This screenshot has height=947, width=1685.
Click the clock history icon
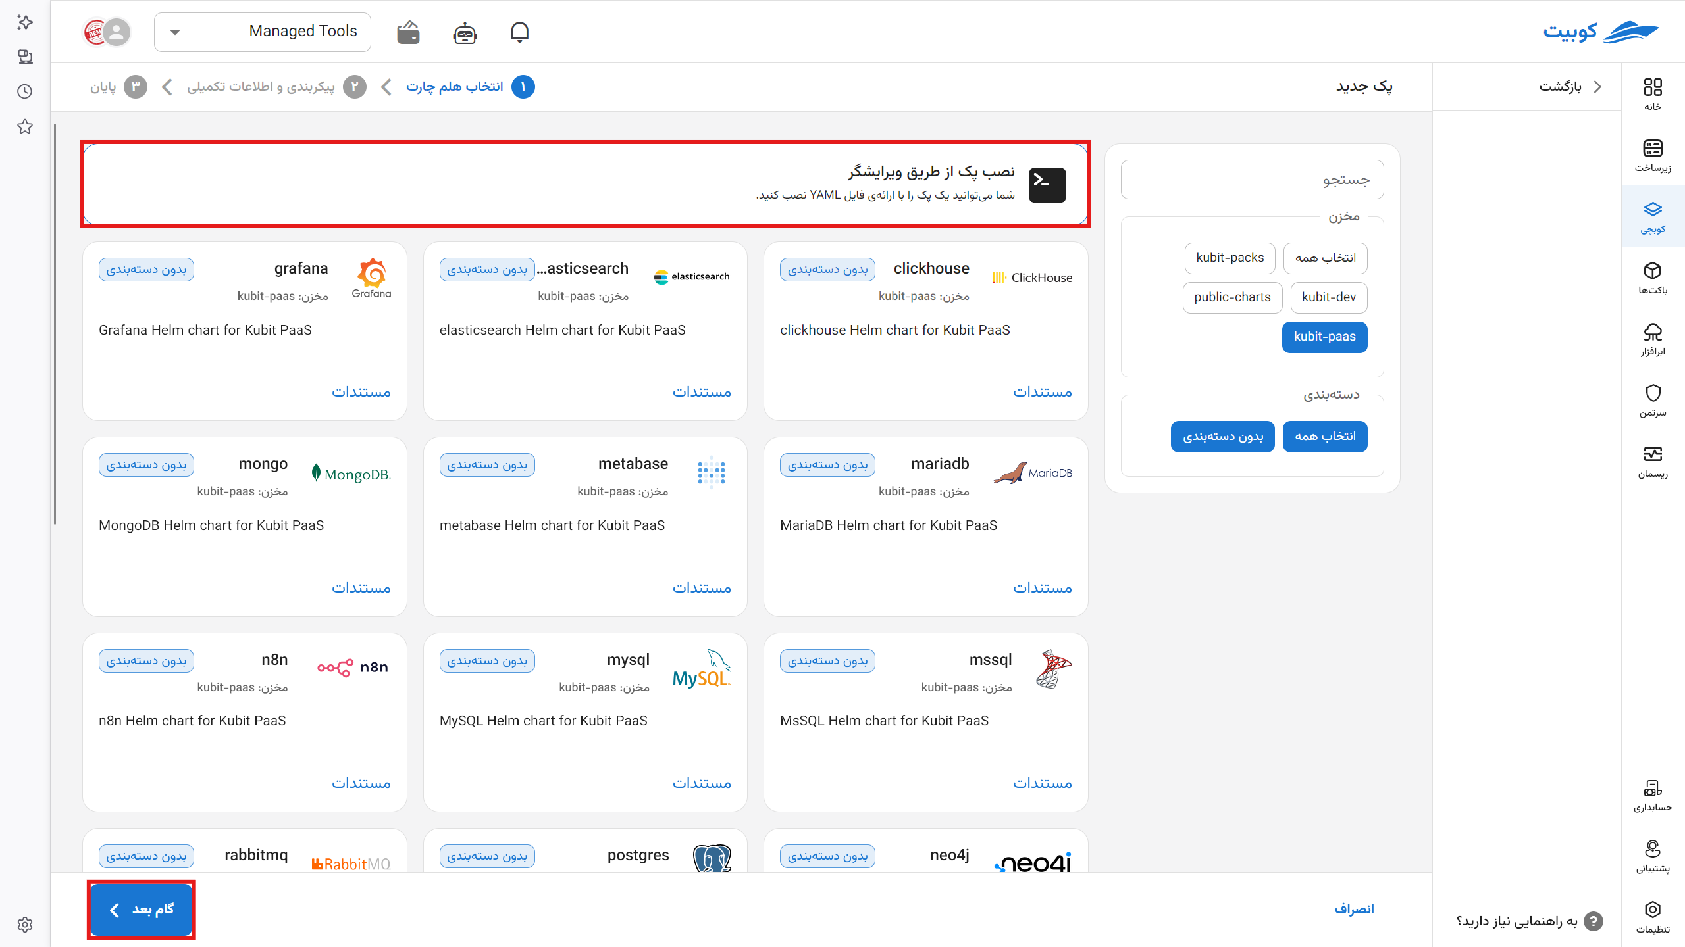pos(25,91)
